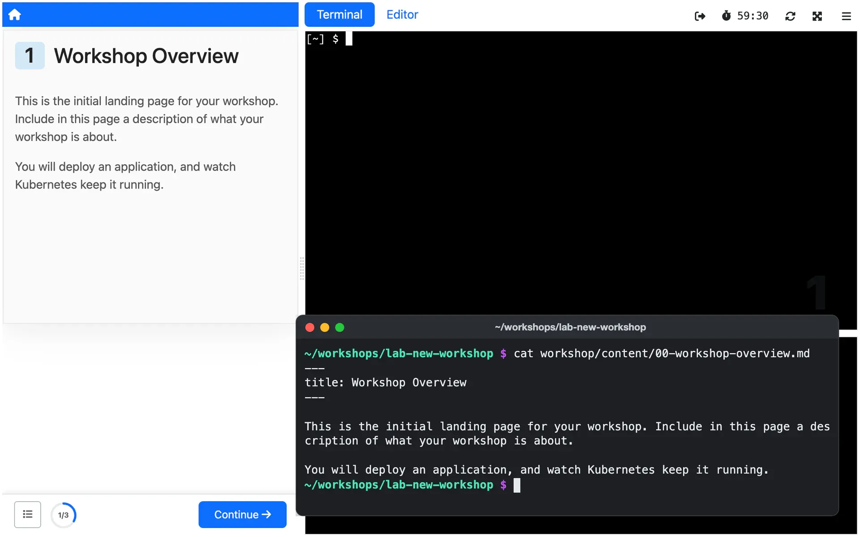Click the panel splitter grip handle
This screenshot has width=860, height=537.
point(301,268)
